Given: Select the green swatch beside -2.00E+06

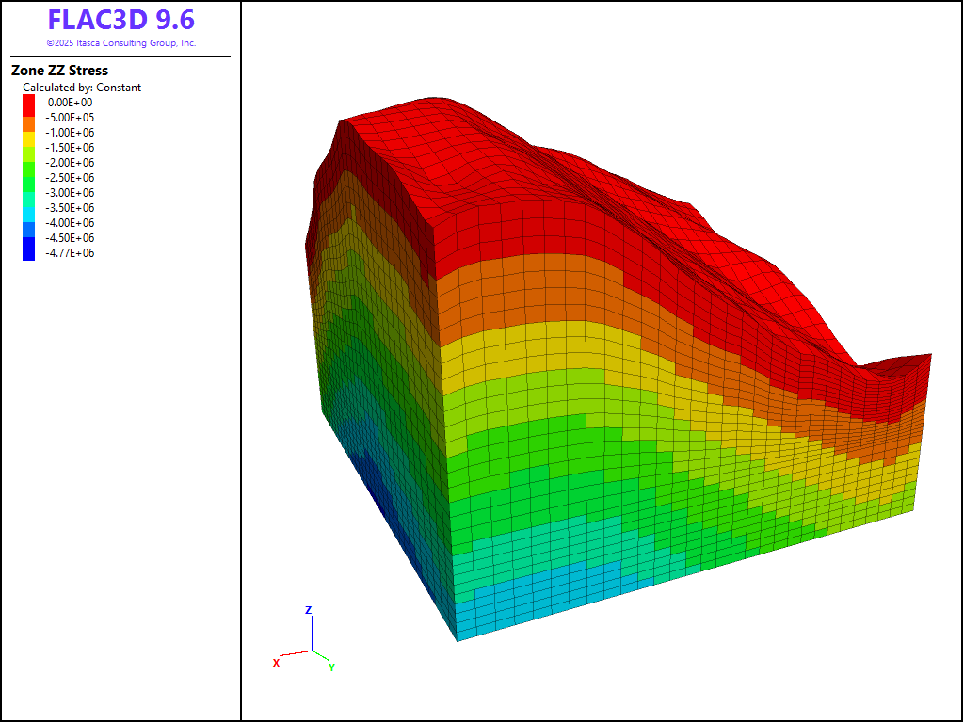Looking at the screenshot, I should pos(28,163).
